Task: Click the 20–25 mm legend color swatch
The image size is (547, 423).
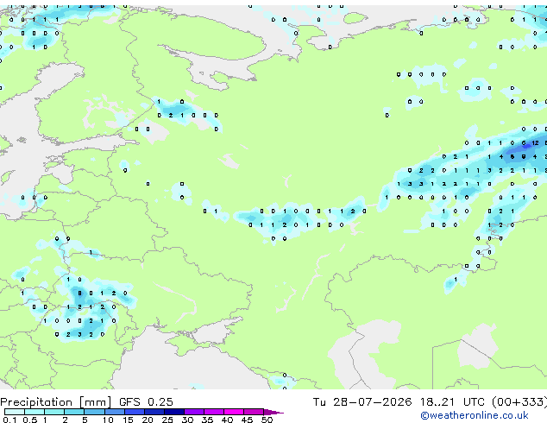Action: 154,412
